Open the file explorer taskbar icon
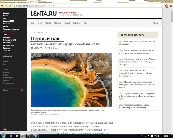This screenshot has width=173, height=138. pos(17,136)
